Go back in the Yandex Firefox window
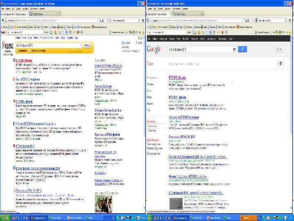294x221 pixels. pos(2,20)
